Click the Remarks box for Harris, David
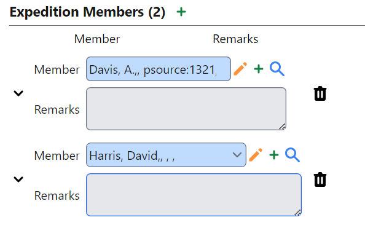Image resolution: width=365 pixels, height=228 pixels. tap(194, 195)
